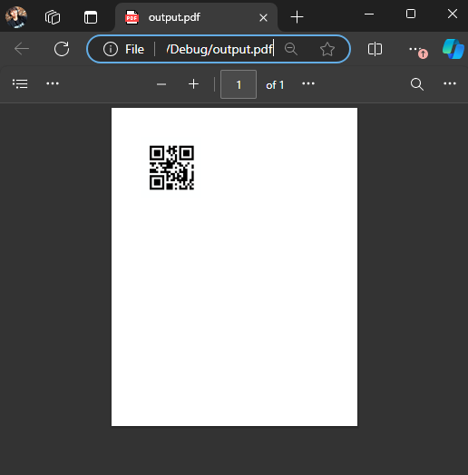Click the page number field
The height and width of the screenshot is (475, 468).
239,84
